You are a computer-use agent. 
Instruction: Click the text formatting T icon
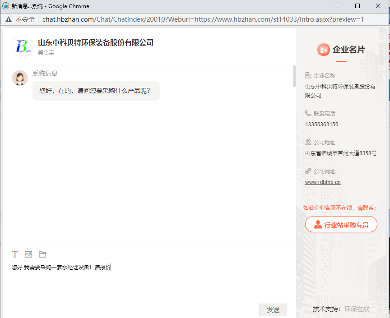coord(15,254)
